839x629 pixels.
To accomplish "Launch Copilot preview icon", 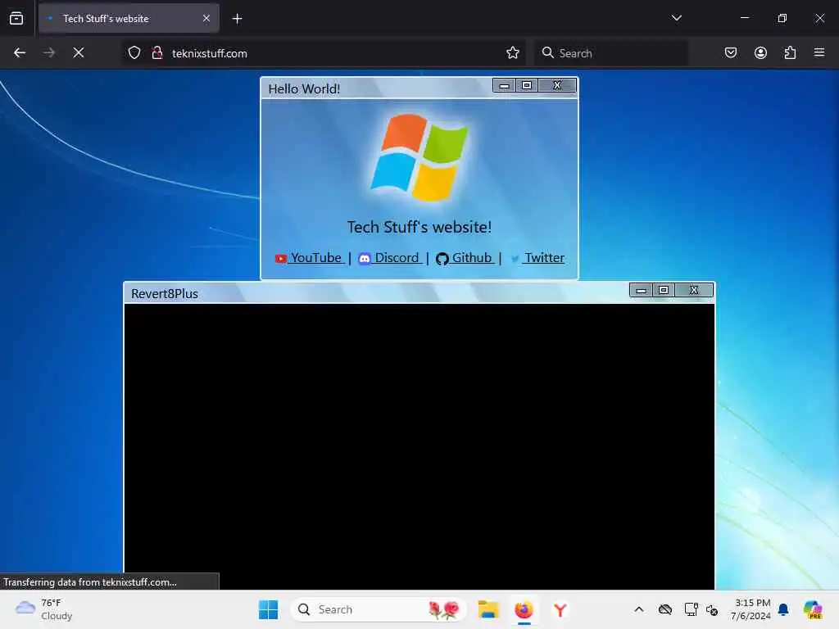I will [x=813, y=609].
